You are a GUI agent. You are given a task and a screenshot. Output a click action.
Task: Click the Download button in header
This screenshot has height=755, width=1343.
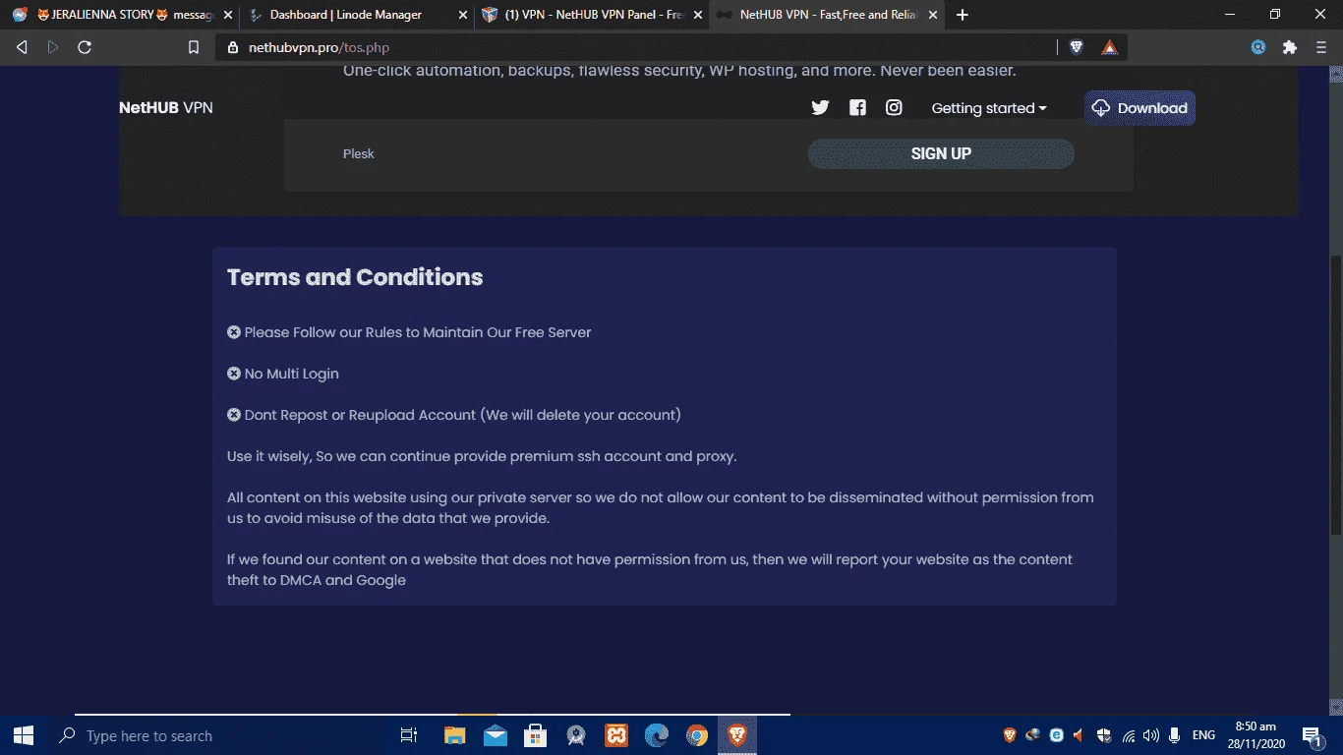click(x=1140, y=108)
